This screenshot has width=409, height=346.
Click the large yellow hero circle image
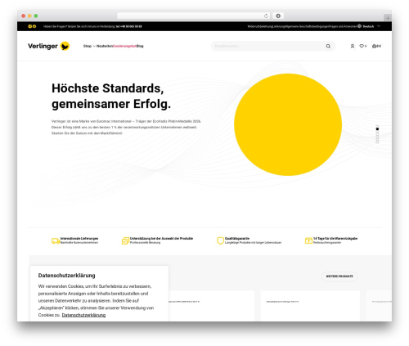click(288, 124)
